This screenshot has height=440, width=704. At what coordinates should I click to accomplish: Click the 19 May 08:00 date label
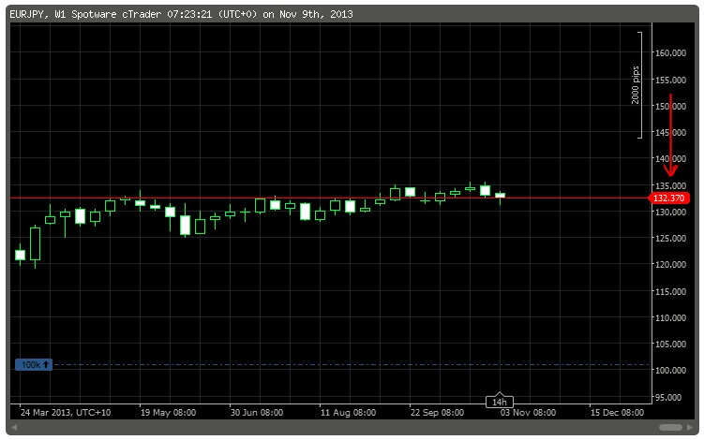[x=168, y=413]
